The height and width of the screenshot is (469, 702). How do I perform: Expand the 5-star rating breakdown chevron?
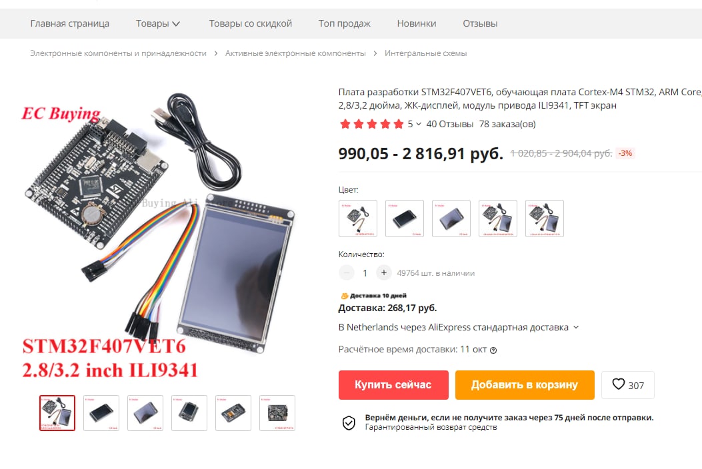419,124
